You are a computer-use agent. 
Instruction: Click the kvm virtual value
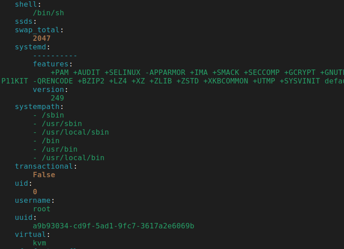point(39,243)
